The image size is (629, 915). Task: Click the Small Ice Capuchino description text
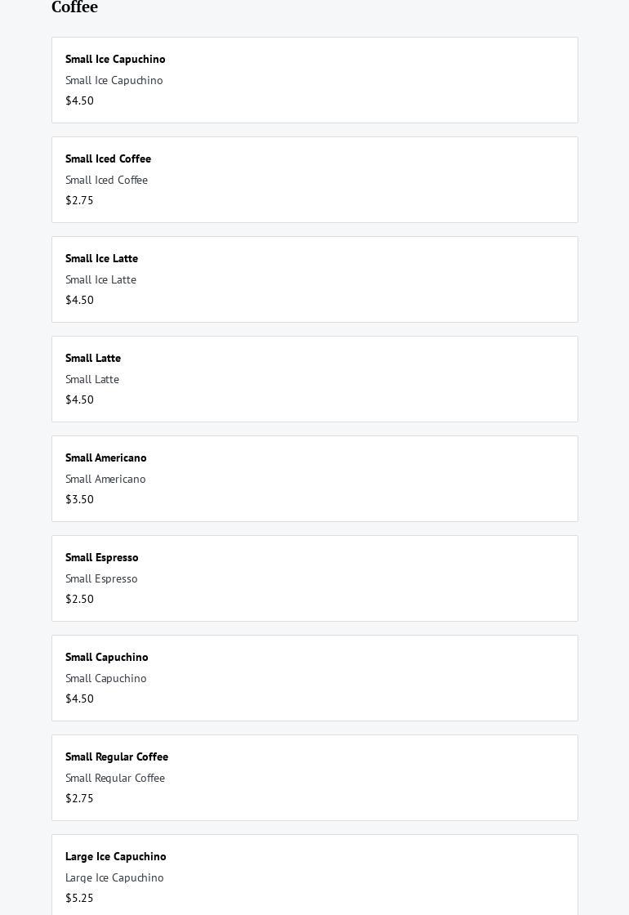tap(114, 80)
